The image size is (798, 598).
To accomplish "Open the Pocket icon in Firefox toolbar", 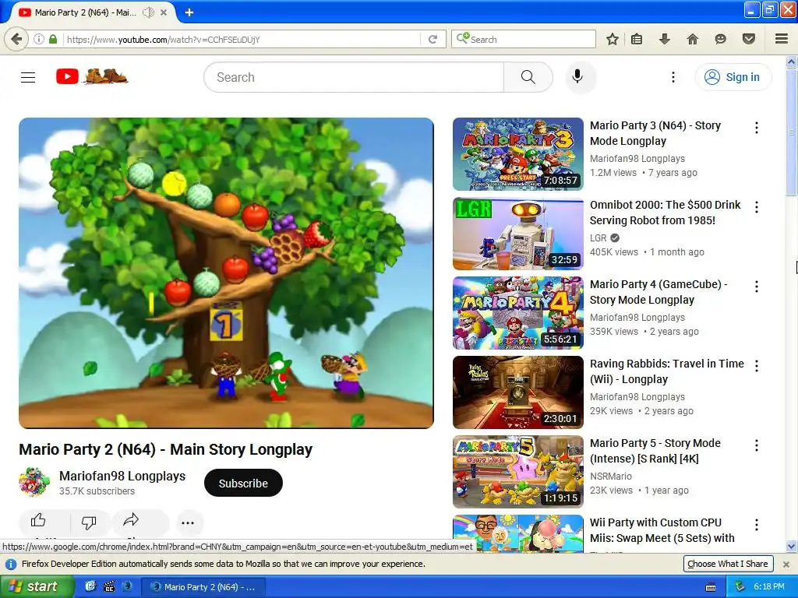I will pos(748,39).
